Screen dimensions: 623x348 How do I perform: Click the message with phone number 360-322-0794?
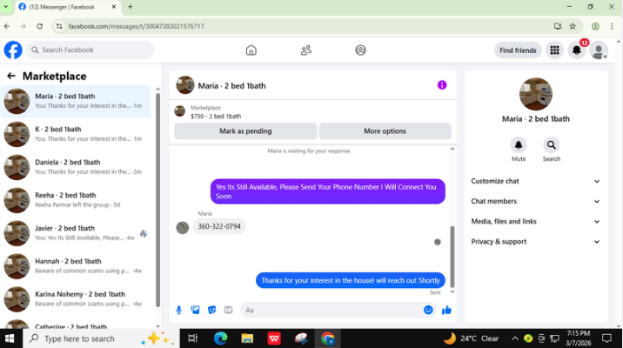(219, 226)
